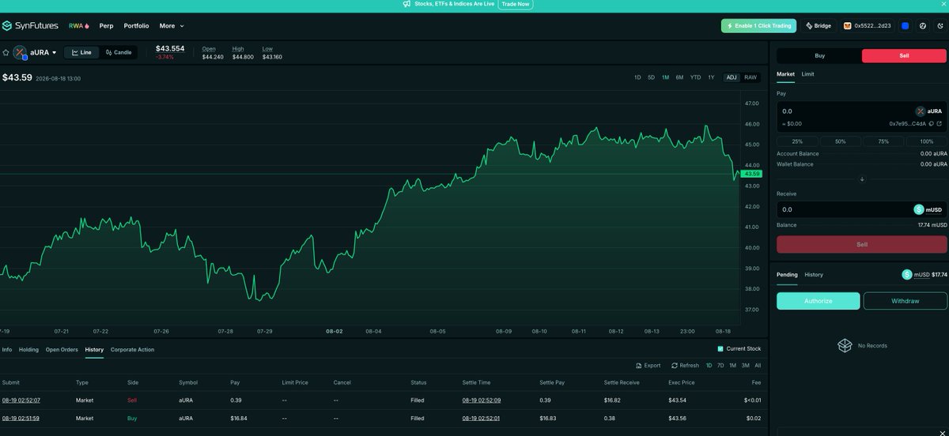Click the red Sell submit button
Viewport: 949px width, 436px height.
862,244
